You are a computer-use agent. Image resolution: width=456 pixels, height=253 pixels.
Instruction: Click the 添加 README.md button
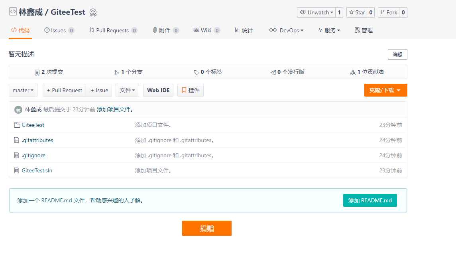pyautogui.click(x=370, y=200)
